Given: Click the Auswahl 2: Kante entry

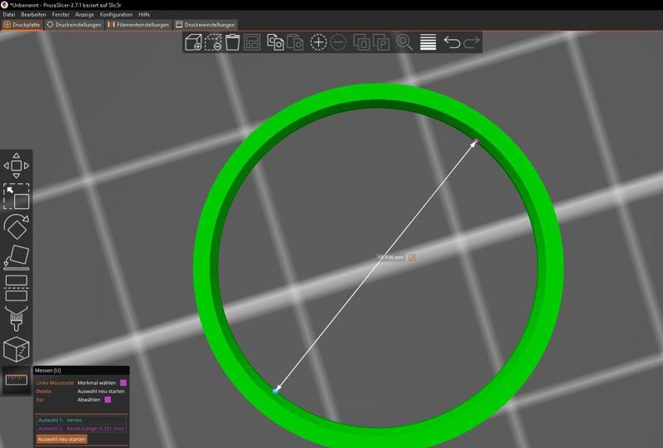Looking at the screenshot, I should [x=81, y=429].
